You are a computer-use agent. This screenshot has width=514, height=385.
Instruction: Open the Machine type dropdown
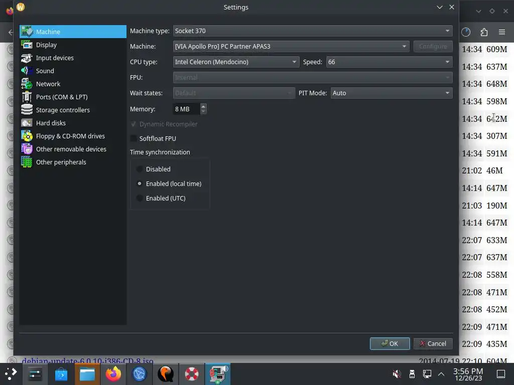312,31
